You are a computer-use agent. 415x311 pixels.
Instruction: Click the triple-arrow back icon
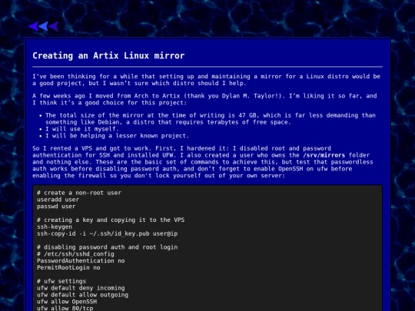43,26
